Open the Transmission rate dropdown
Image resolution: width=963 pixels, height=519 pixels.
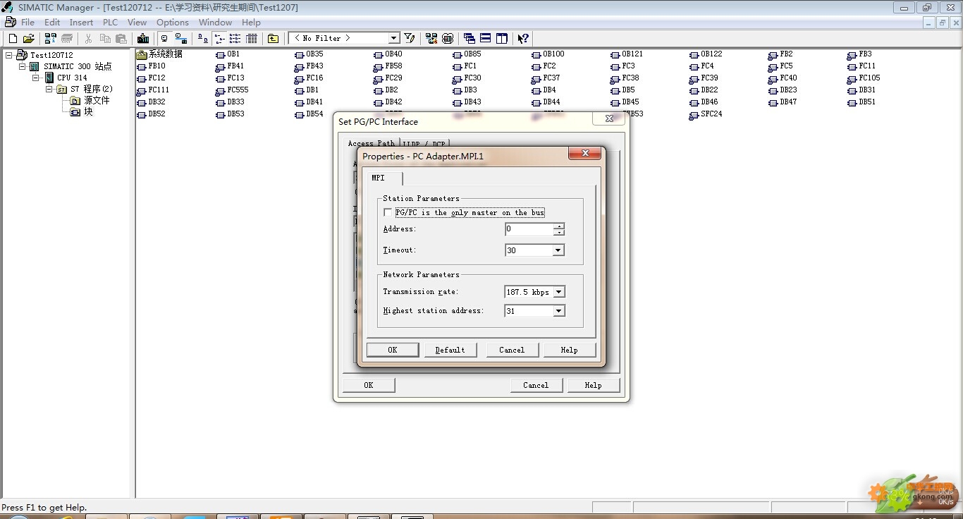click(x=559, y=292)
